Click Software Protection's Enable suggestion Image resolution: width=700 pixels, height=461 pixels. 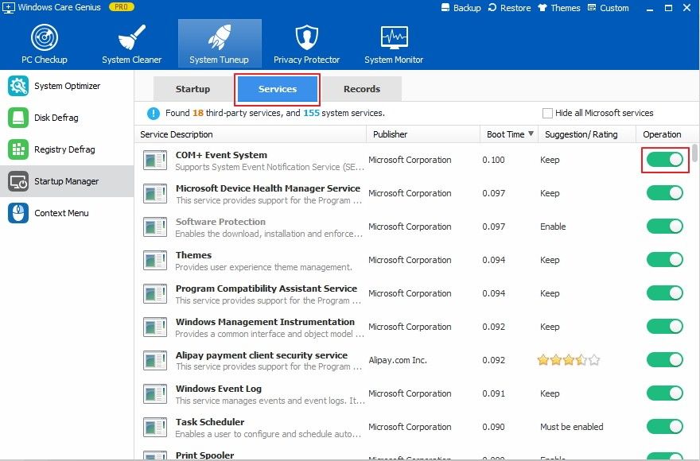tap(553, 227)
